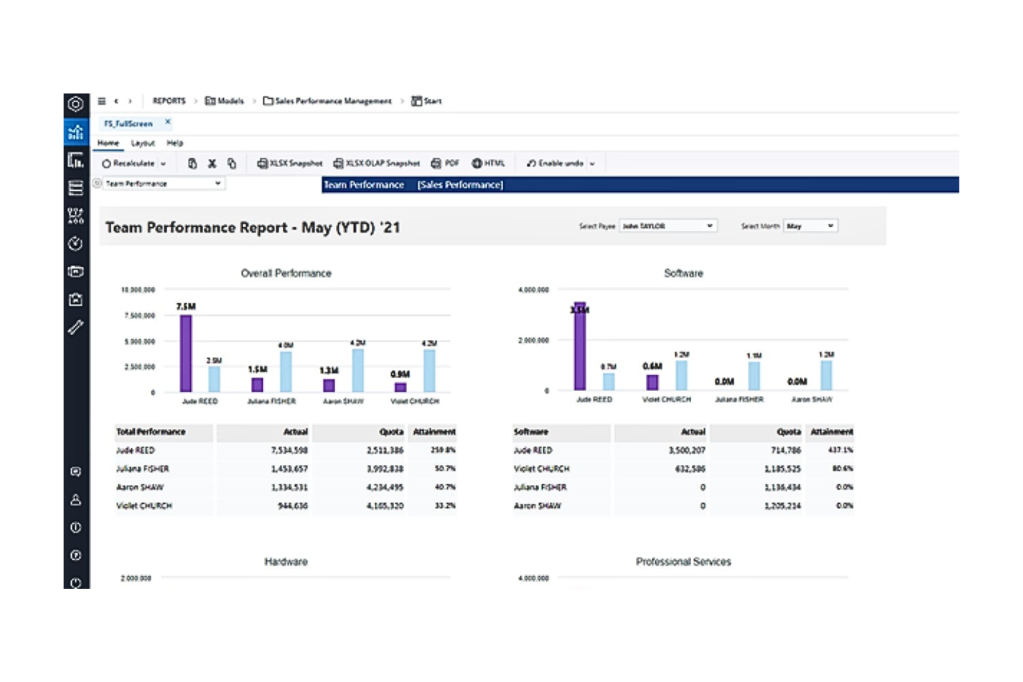Click the cut icon in the toolbar
Image resolution: width=1023 pixels, height=682 pixels.
[212, 163]
